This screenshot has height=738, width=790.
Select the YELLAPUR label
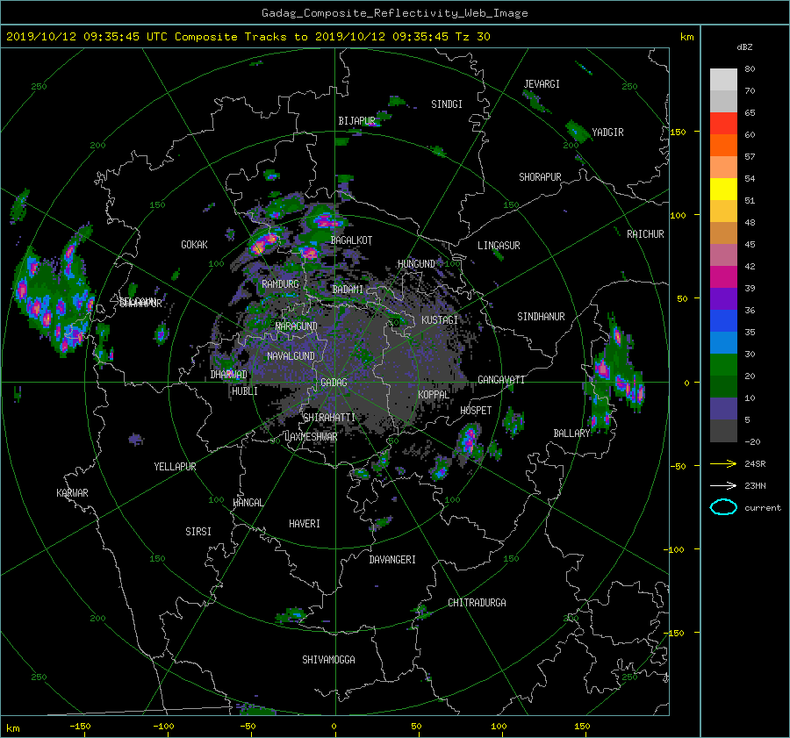click(175, 467)
